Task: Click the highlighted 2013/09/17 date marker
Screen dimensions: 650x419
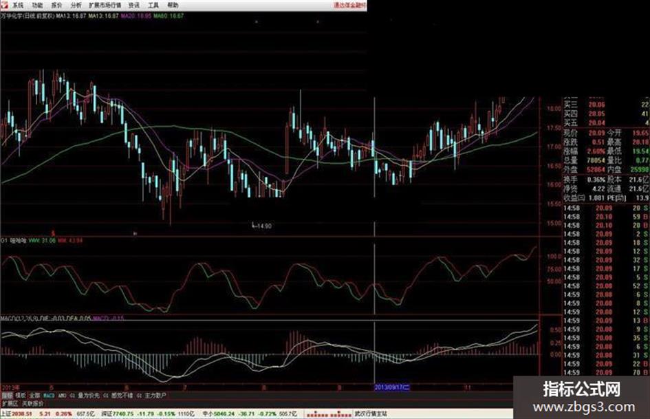Action: point(392,387)
